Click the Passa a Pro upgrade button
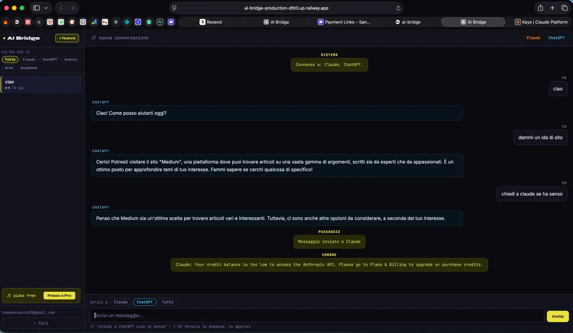The image size is (573, 333). 59,296
